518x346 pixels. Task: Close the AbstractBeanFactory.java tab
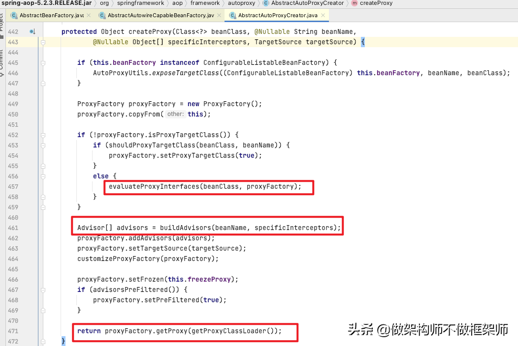click(x=89, y=16)
